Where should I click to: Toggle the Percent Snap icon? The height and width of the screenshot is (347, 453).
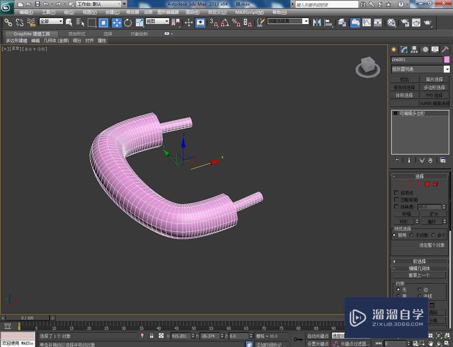(236, 23)
